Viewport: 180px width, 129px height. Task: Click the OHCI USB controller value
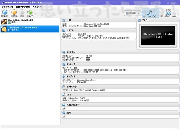82,98
